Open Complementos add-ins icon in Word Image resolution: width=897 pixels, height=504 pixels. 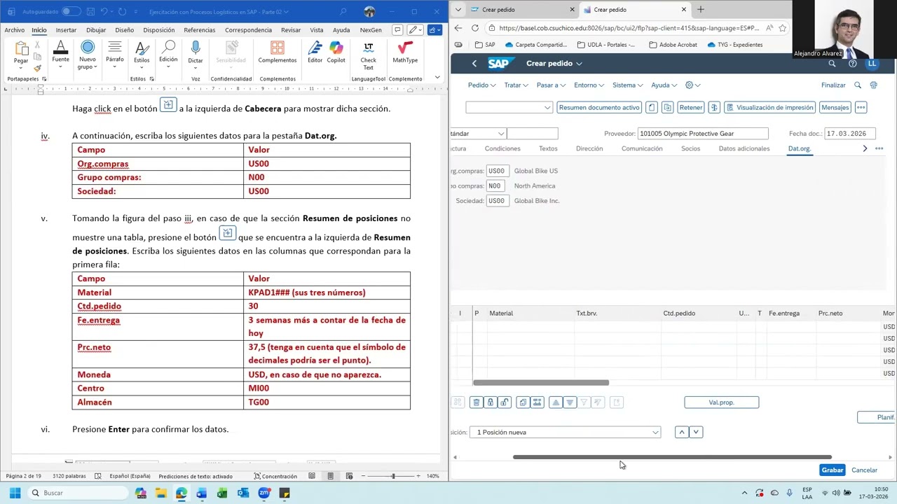tap(278, 52)
